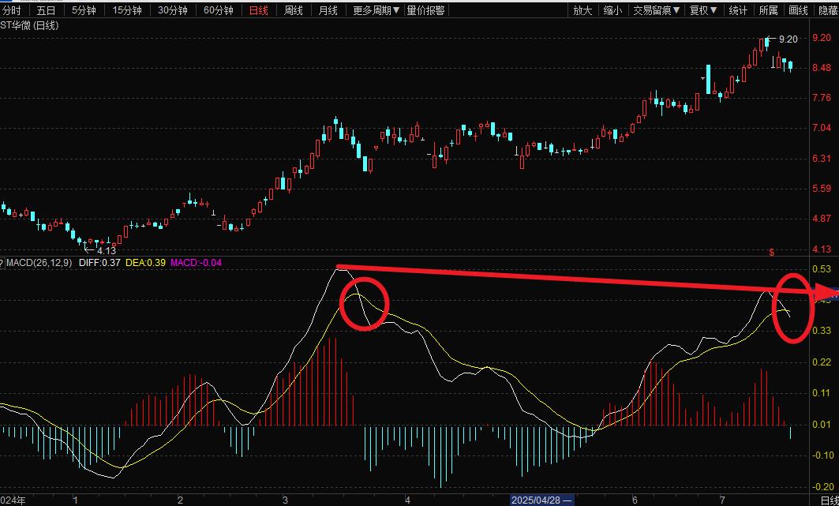Viewport: 839px width, 506px height.
Task: Click the red S marker on price chart
Action: (772, 253)
